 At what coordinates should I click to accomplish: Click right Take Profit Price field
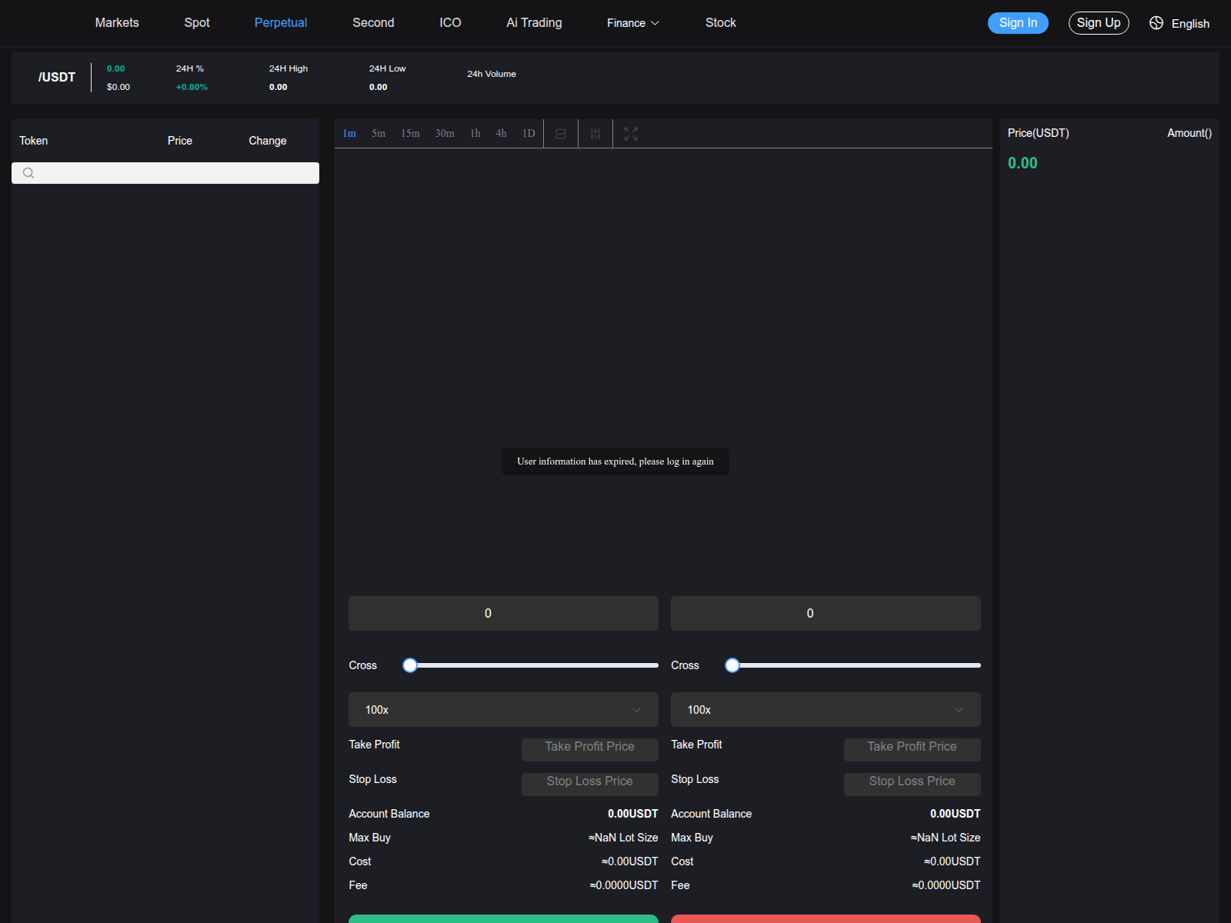pyautogui.click(x=912, y=750)
